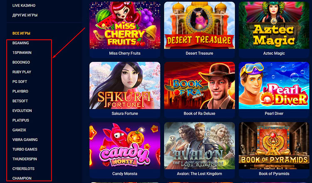Screen dimensions: 312x183
Task: Show CHAMPION provider games
Action: tap(22, 178)
